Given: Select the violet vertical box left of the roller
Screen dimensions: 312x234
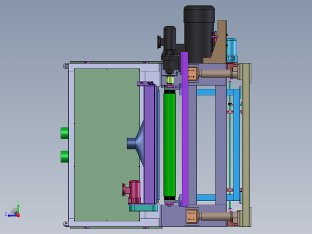Looking at the screenshot, I should point(149,145).
